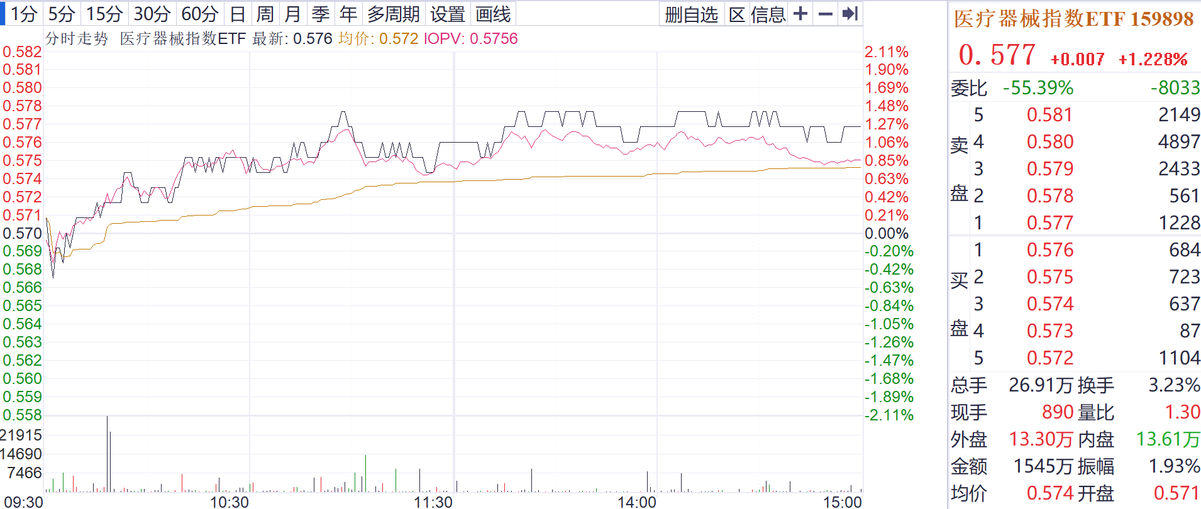Screen dimensions: 1201x509
Task: Select the 季 quarterly chart tab
Action: click(x=321, y=14)
